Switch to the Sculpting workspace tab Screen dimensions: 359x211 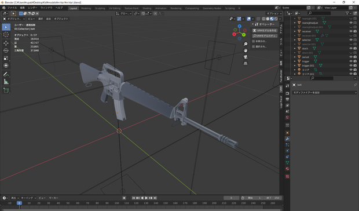click(100, 8)
